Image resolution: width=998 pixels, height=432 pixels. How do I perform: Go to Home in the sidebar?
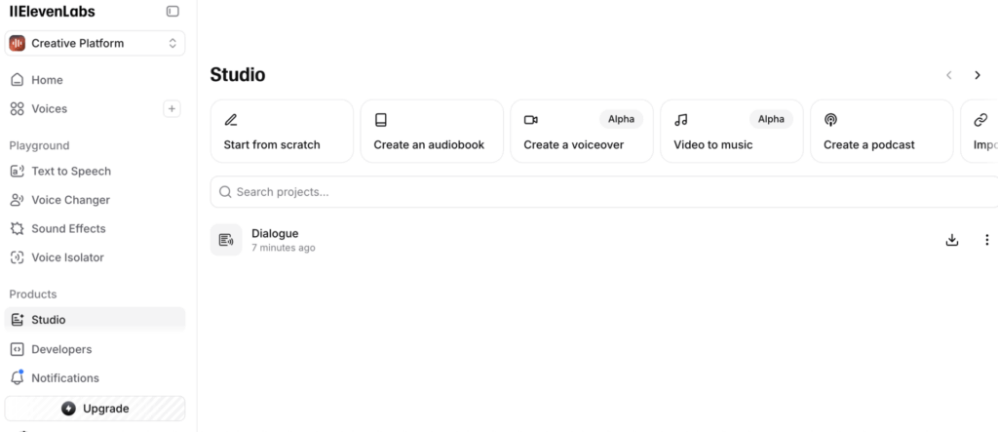pos(47,80)
